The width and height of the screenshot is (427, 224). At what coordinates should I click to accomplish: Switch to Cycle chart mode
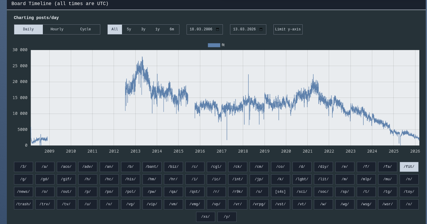[86, 29]
